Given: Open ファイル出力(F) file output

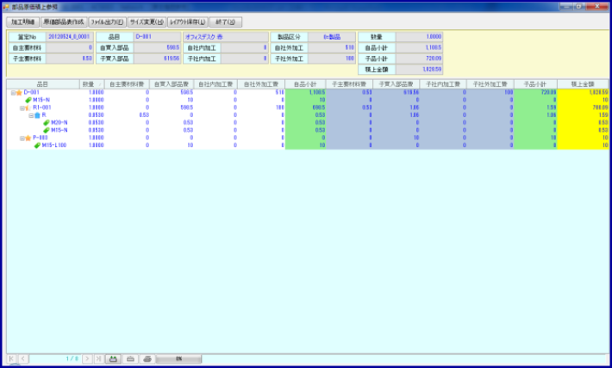Looking at the screenshot, I should pos(108,21).
